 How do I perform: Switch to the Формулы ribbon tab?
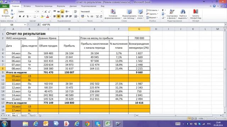click(61, 6)
